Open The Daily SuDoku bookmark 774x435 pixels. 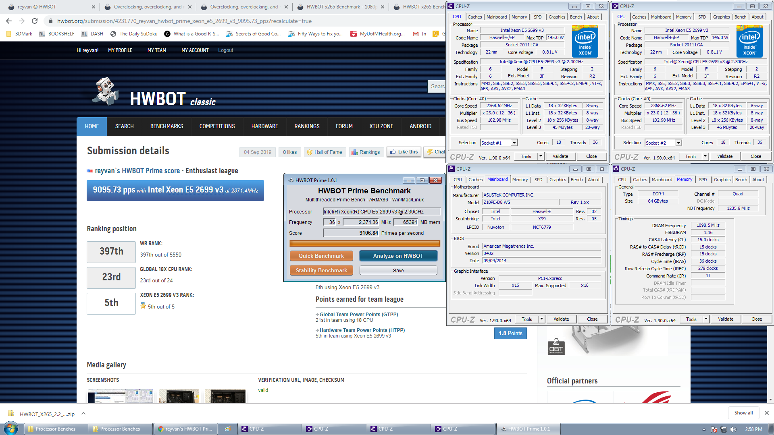tap(134, 34)
